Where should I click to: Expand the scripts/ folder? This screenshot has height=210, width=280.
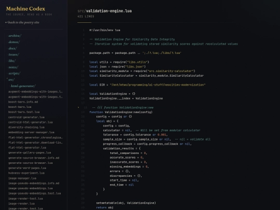(15, 74)
